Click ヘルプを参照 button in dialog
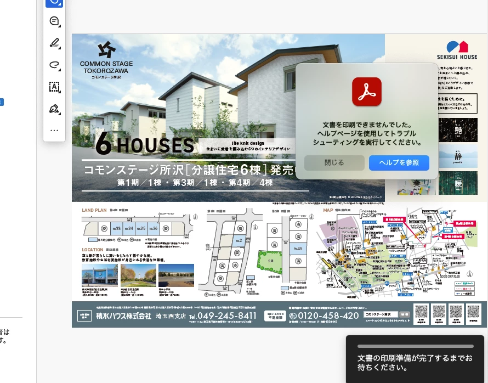The image size is (488, 383). 399,162
